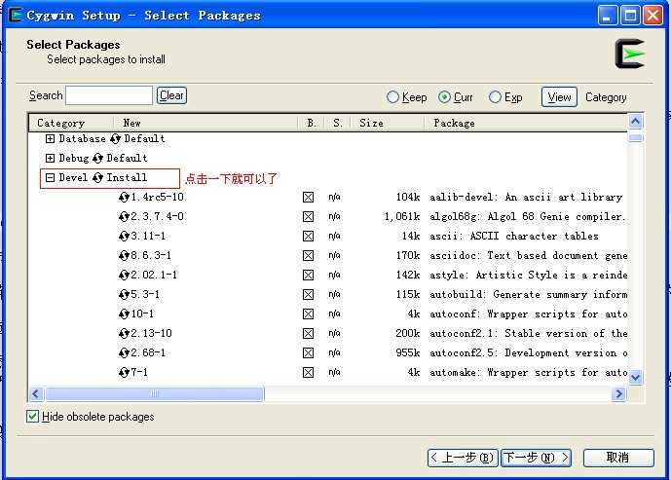Click the 下一步(N) next button

tap(537, 458)
